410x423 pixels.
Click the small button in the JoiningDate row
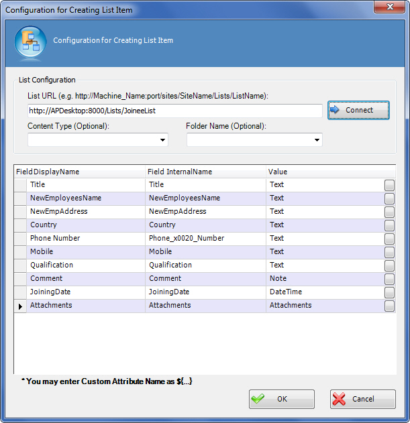point(389,292)
